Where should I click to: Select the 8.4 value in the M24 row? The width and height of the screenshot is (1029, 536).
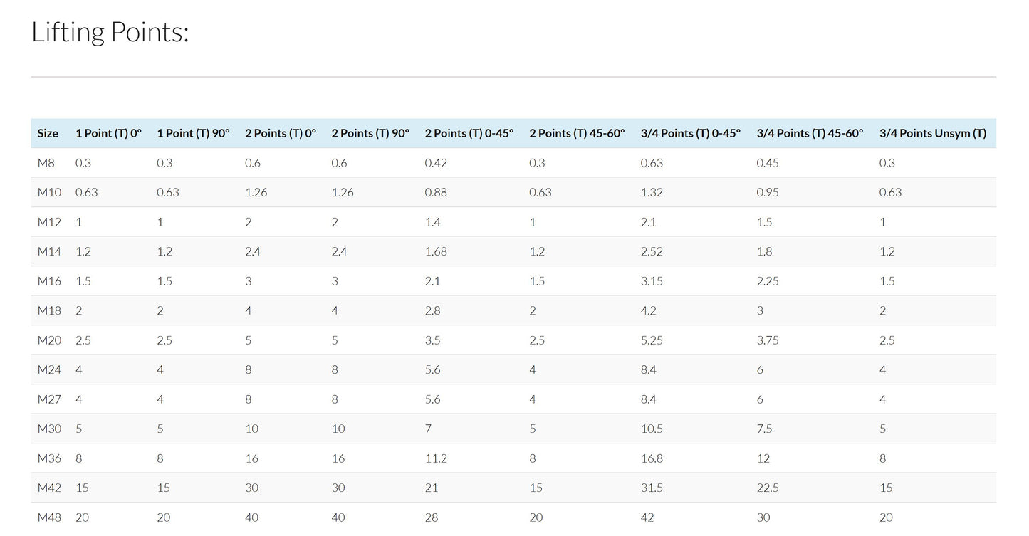coord(649,369)
